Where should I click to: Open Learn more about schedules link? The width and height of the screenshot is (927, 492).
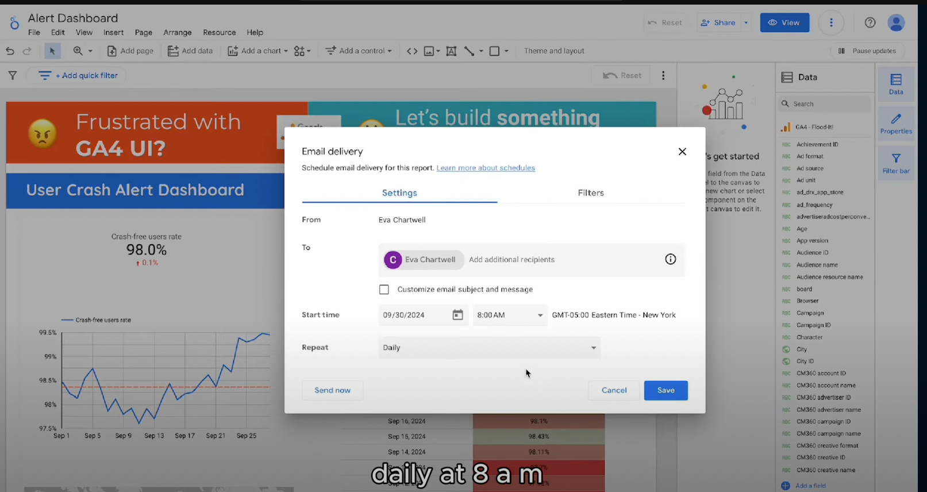click(x=486, y=168)
